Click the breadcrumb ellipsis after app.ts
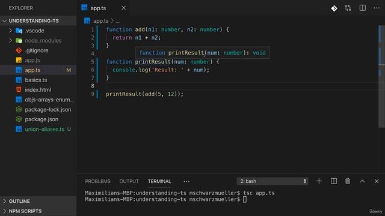Screen dimensions: 385x216 pos(118,22)
